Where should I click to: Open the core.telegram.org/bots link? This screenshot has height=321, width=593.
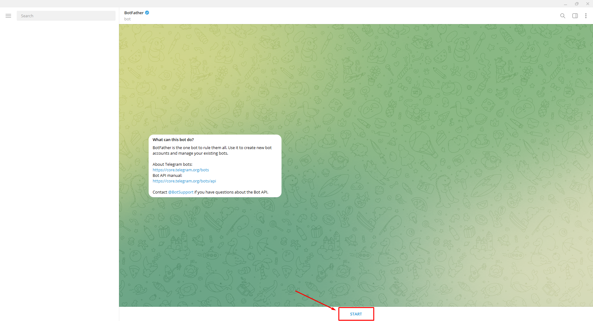[181, 170]
